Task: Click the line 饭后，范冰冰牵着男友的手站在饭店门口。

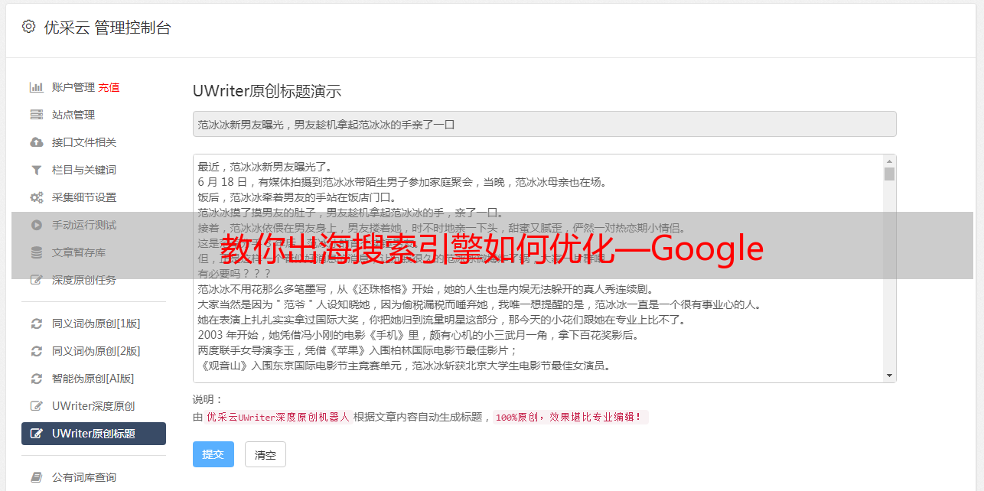Action: tap(297, 197)
